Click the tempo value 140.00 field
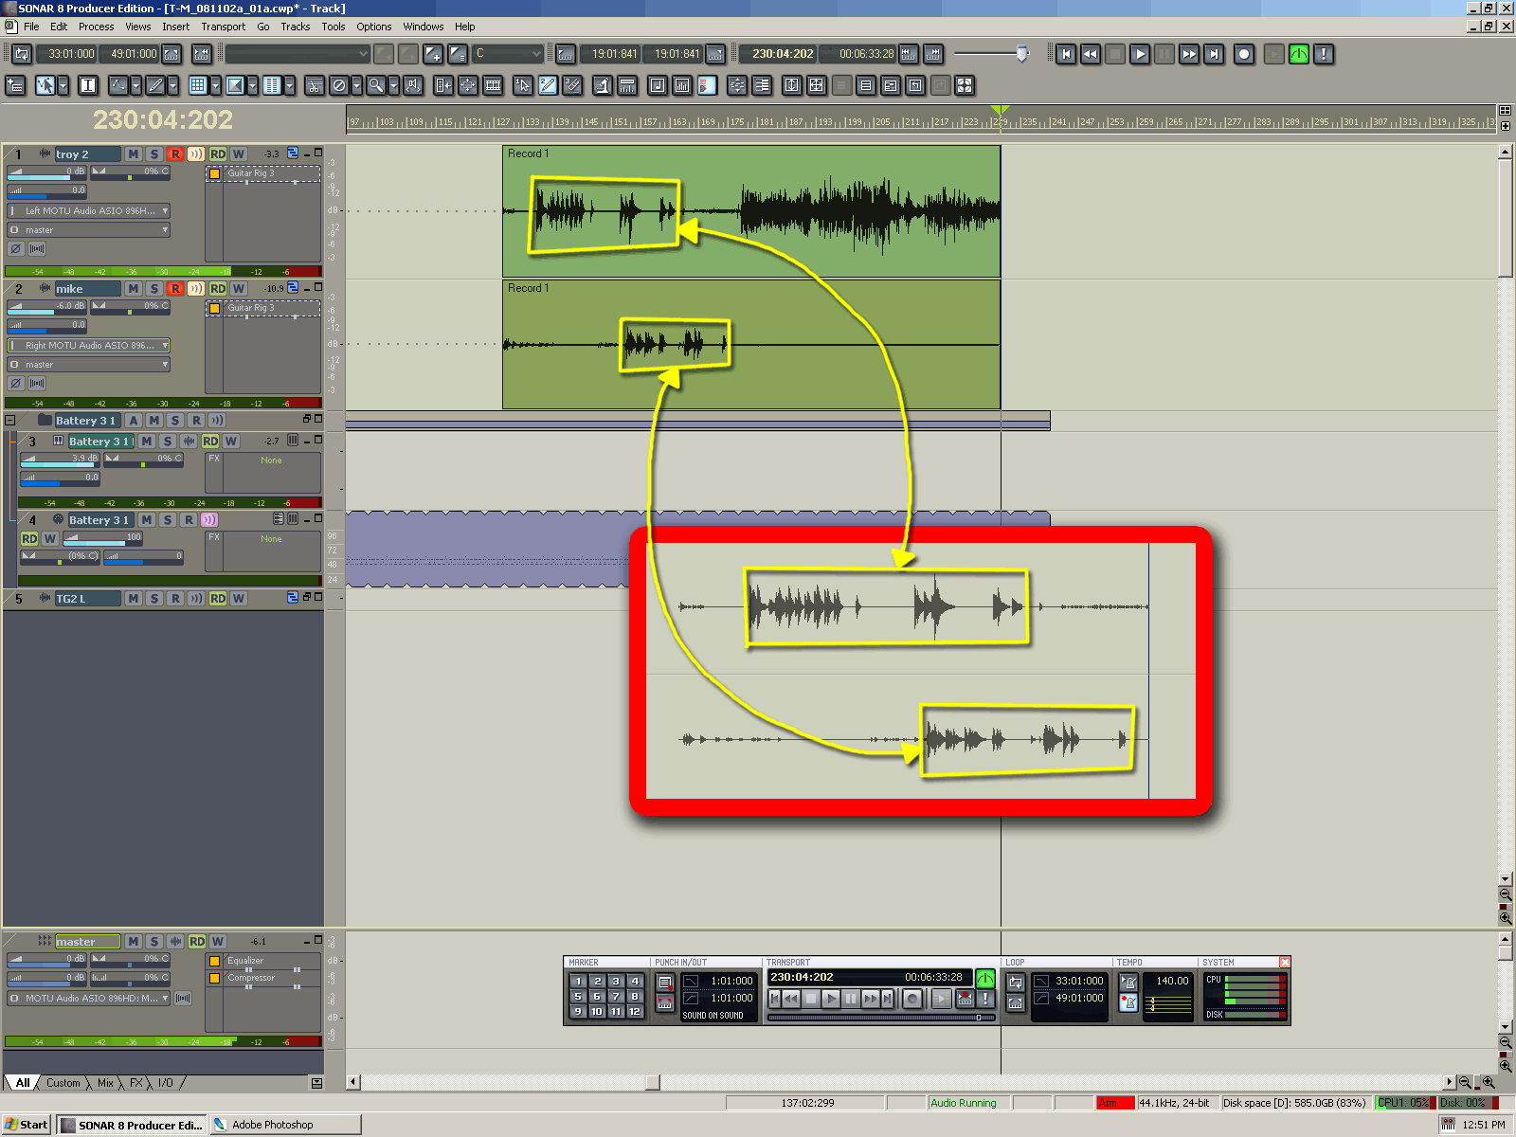The height and width of the screenshot is (1137, 1516). [x=1171, y=981]
